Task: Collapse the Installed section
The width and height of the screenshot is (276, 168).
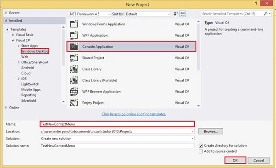Action: (6, 21)
